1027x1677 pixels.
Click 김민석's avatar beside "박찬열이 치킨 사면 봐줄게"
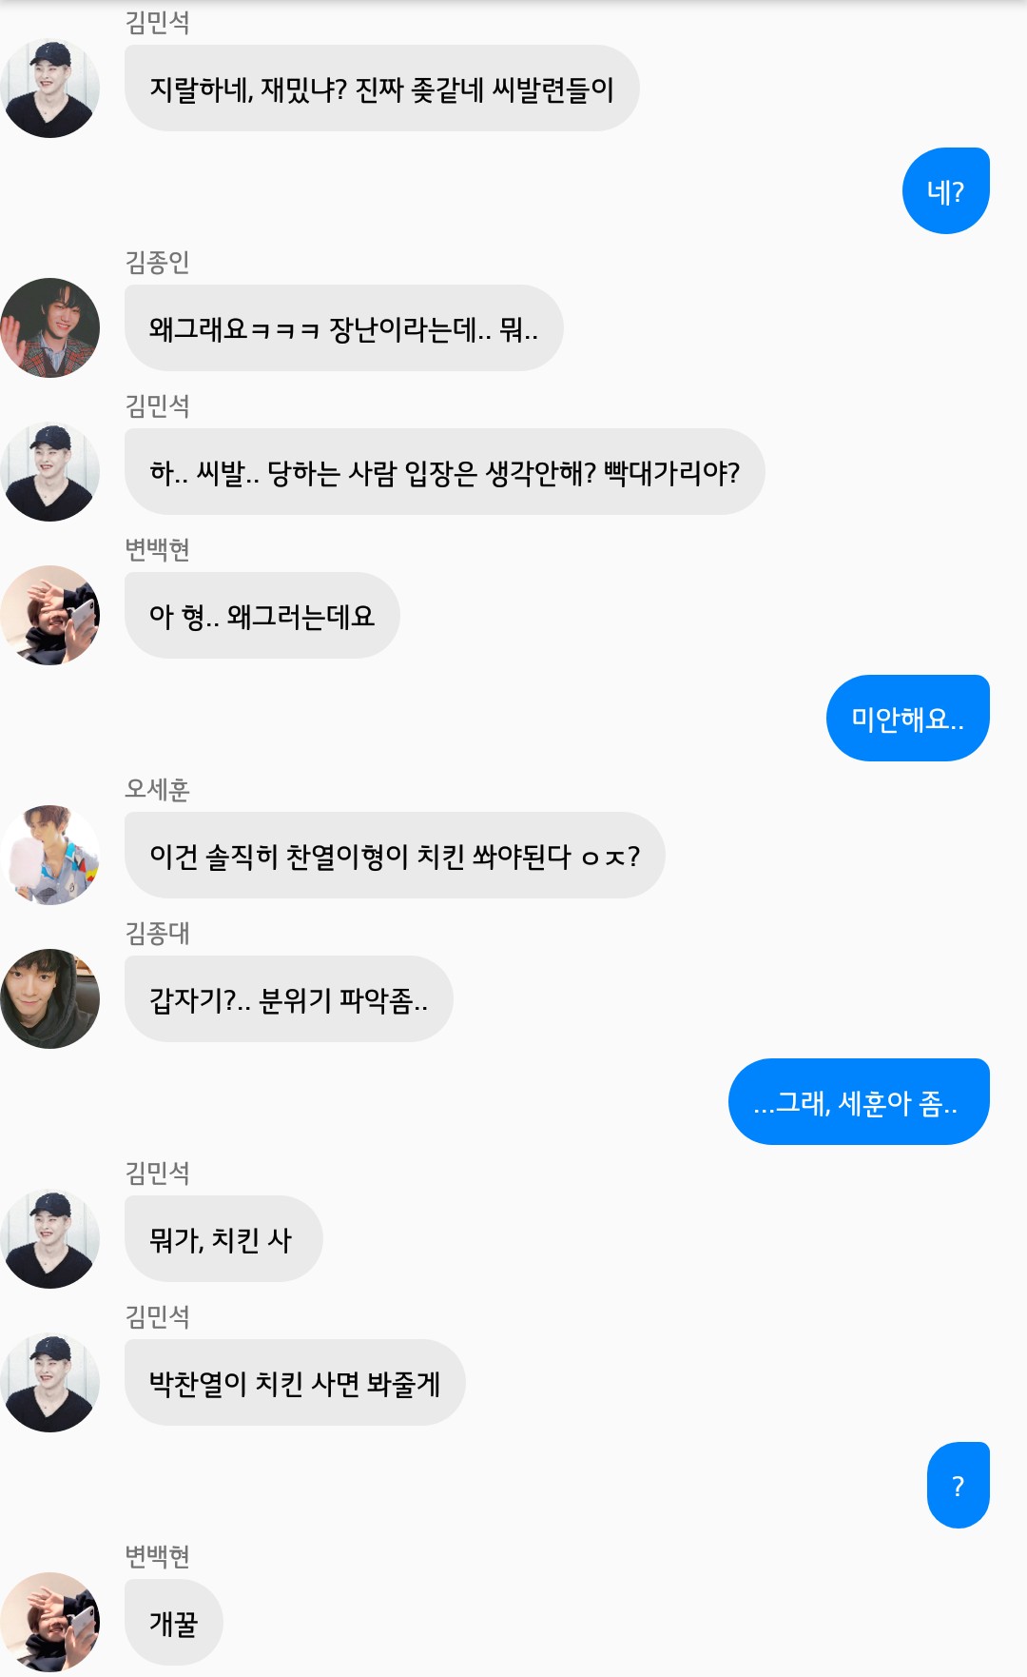point(50,1382)
